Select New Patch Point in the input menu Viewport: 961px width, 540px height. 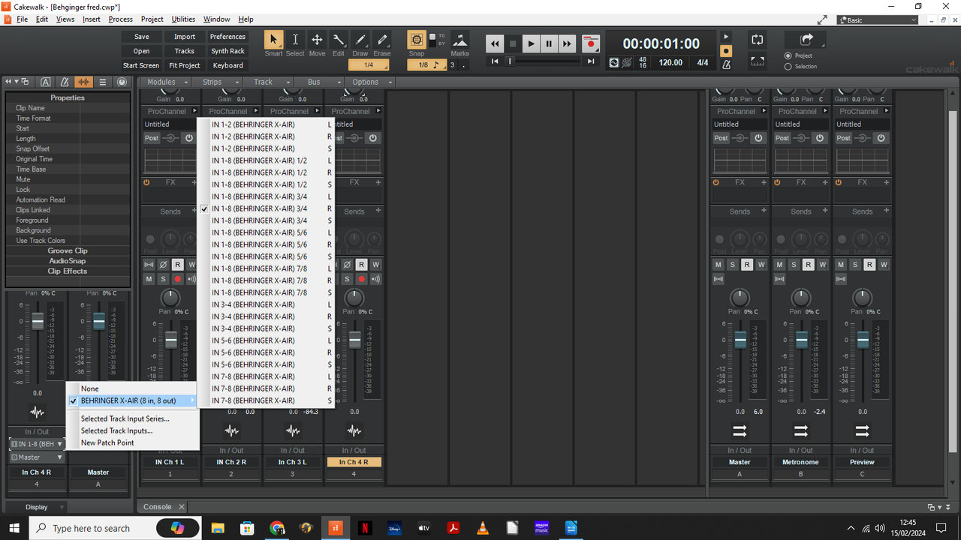pyautogui.click(x=107, y=442)
